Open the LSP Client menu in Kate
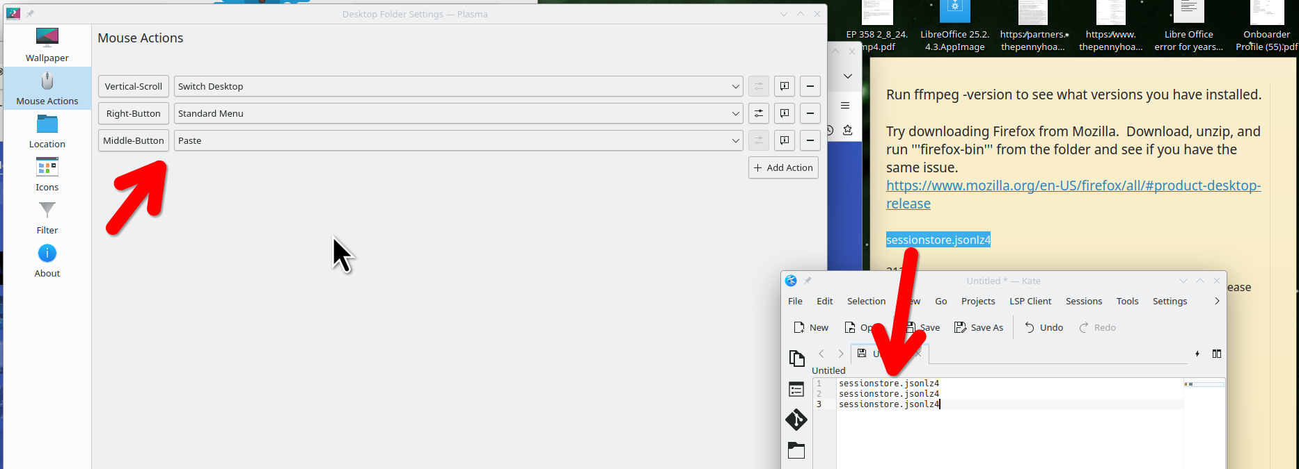The width and height of the screenshot is (1299, 469). [1030, 301]
